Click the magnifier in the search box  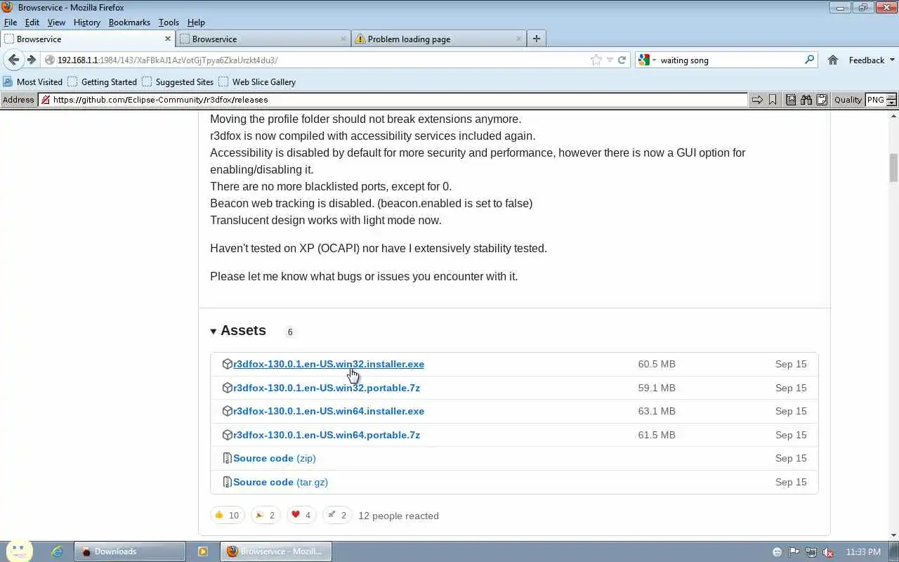(809, 60)
